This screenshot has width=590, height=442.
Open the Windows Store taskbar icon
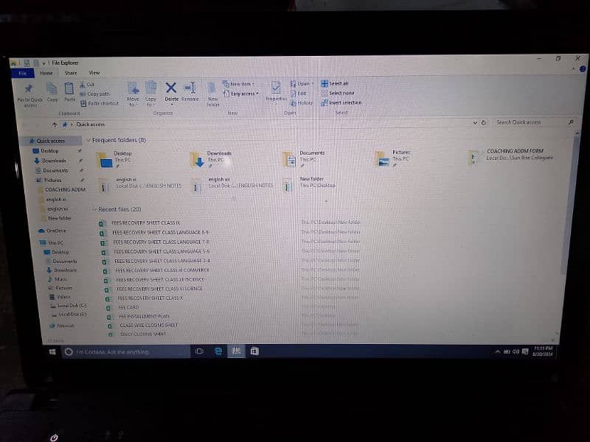click(x=254, y=351)
